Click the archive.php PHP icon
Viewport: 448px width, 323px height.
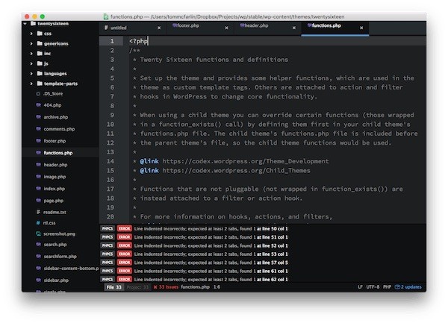(39, 117)
